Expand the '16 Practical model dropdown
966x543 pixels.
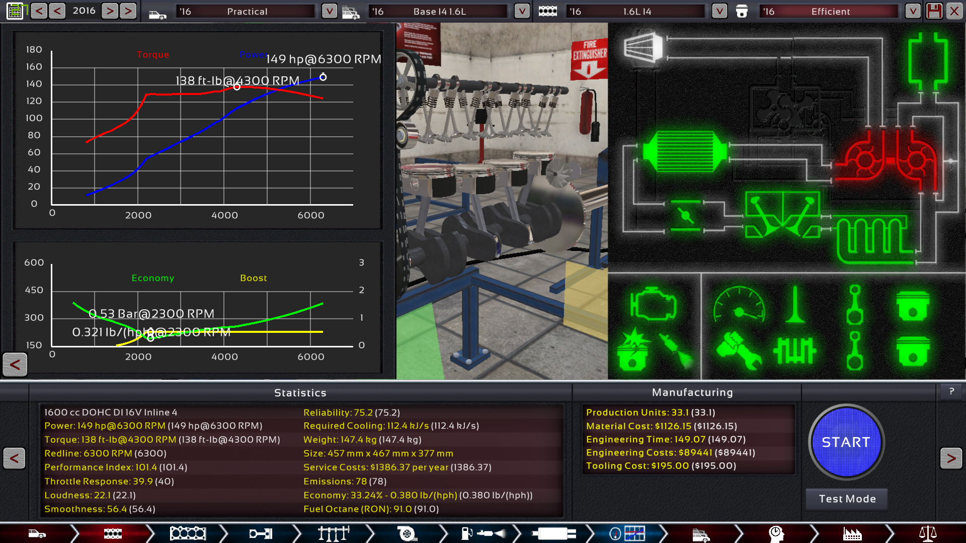point(329,11)
